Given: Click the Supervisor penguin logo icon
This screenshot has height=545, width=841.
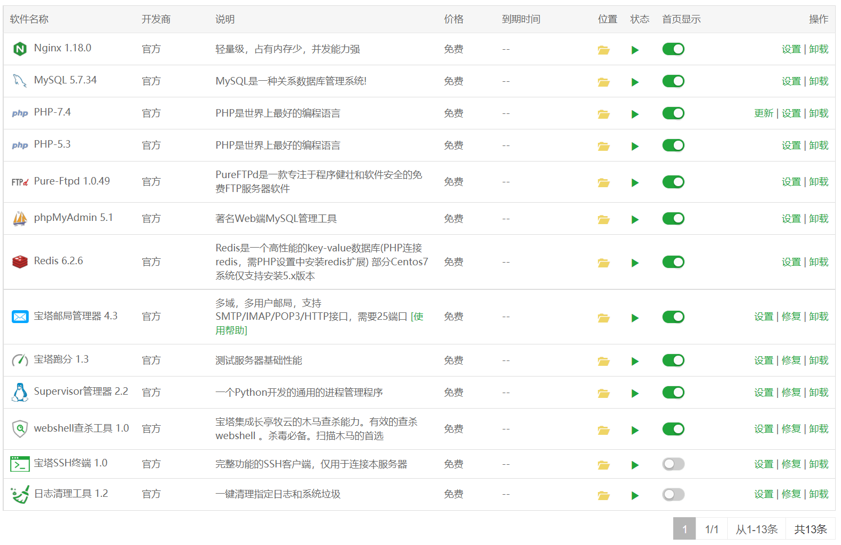Looking at the screenshot, I should tap(20, 392).
